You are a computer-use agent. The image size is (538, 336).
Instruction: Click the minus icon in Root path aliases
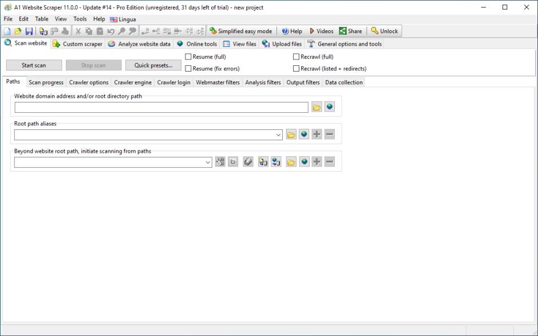[330, 135]
